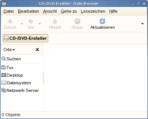This screenshot has width=148, height=119.
Task: Click the Hinauf up-arrow icon
Action: tap(55, 21)
